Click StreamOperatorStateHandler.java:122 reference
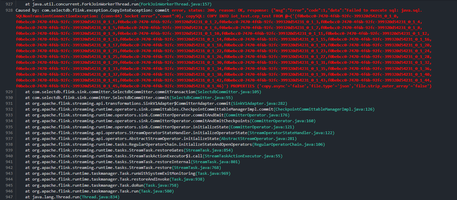 [x=291, y=132]
